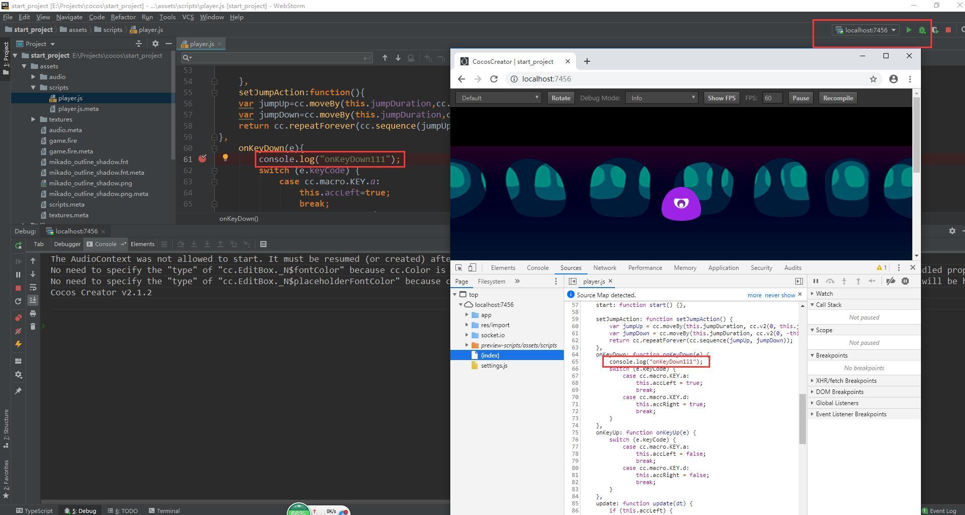Click the circular reload icon in Debug sidebar
Viewport: 965px width, 515px height.
[x=18, y=301]
